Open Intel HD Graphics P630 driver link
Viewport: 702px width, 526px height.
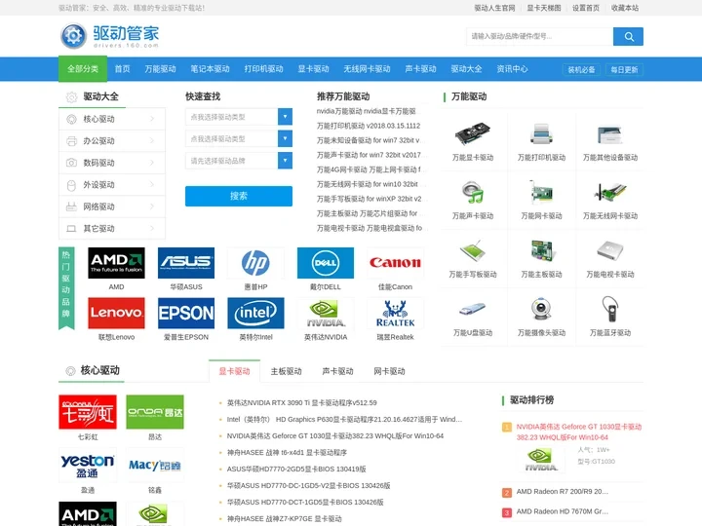click(x=344, y=419)
